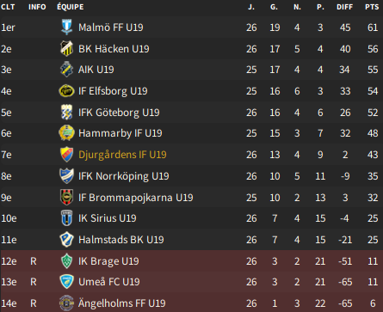383x312 pixels.
Task: Open the IFK Norrköping U19 crest
Action: pyautogui.click(x=67, y=176)
